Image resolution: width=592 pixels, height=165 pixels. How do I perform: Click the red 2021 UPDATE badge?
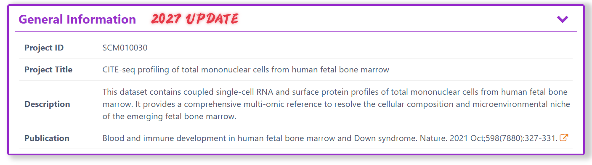[195, 19]
